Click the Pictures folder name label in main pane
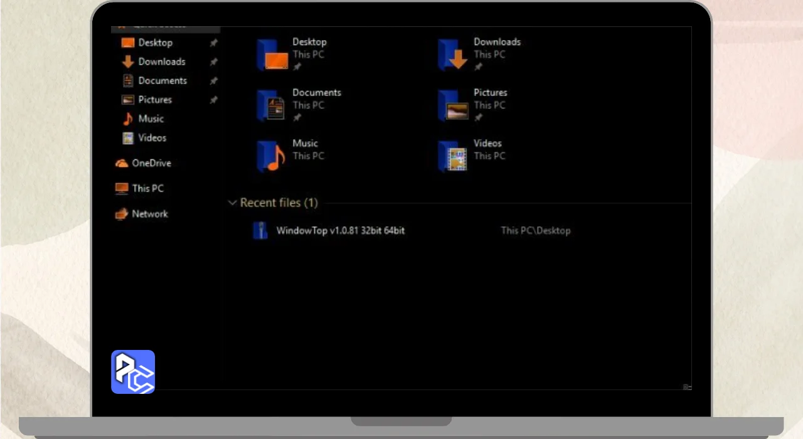Image resolution: width=803 pixels, height=439 pixels. [491, 93]
